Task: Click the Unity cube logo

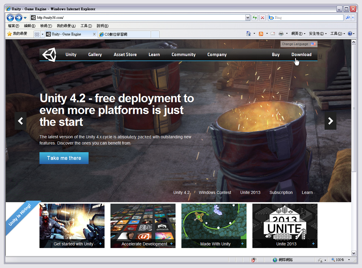Action: (49, 55)
